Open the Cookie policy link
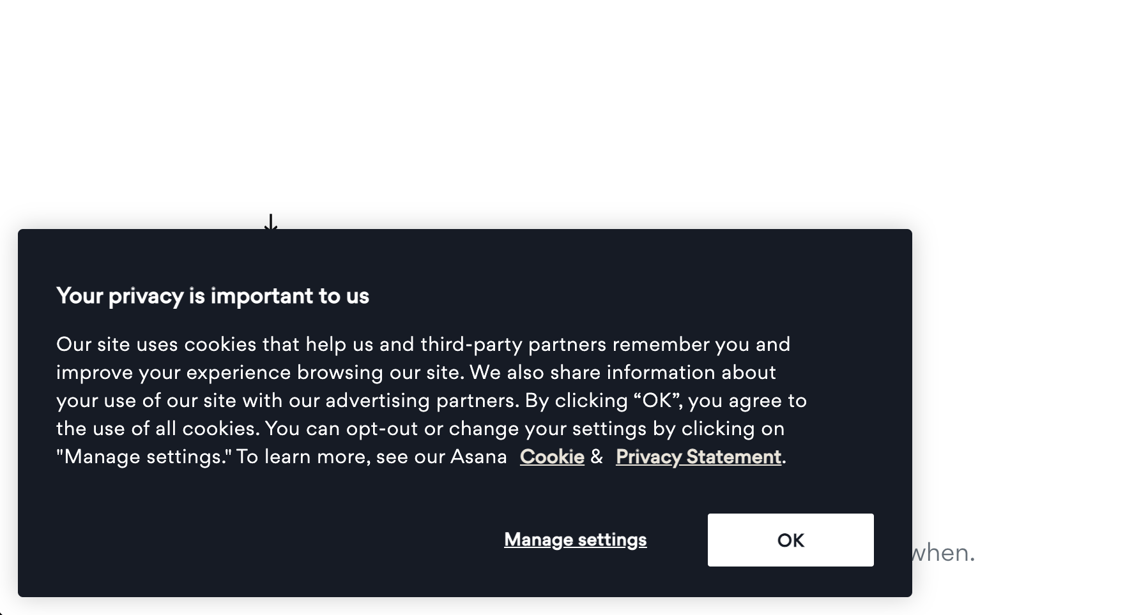1132x615 pixels. click(x=552, y=457)
